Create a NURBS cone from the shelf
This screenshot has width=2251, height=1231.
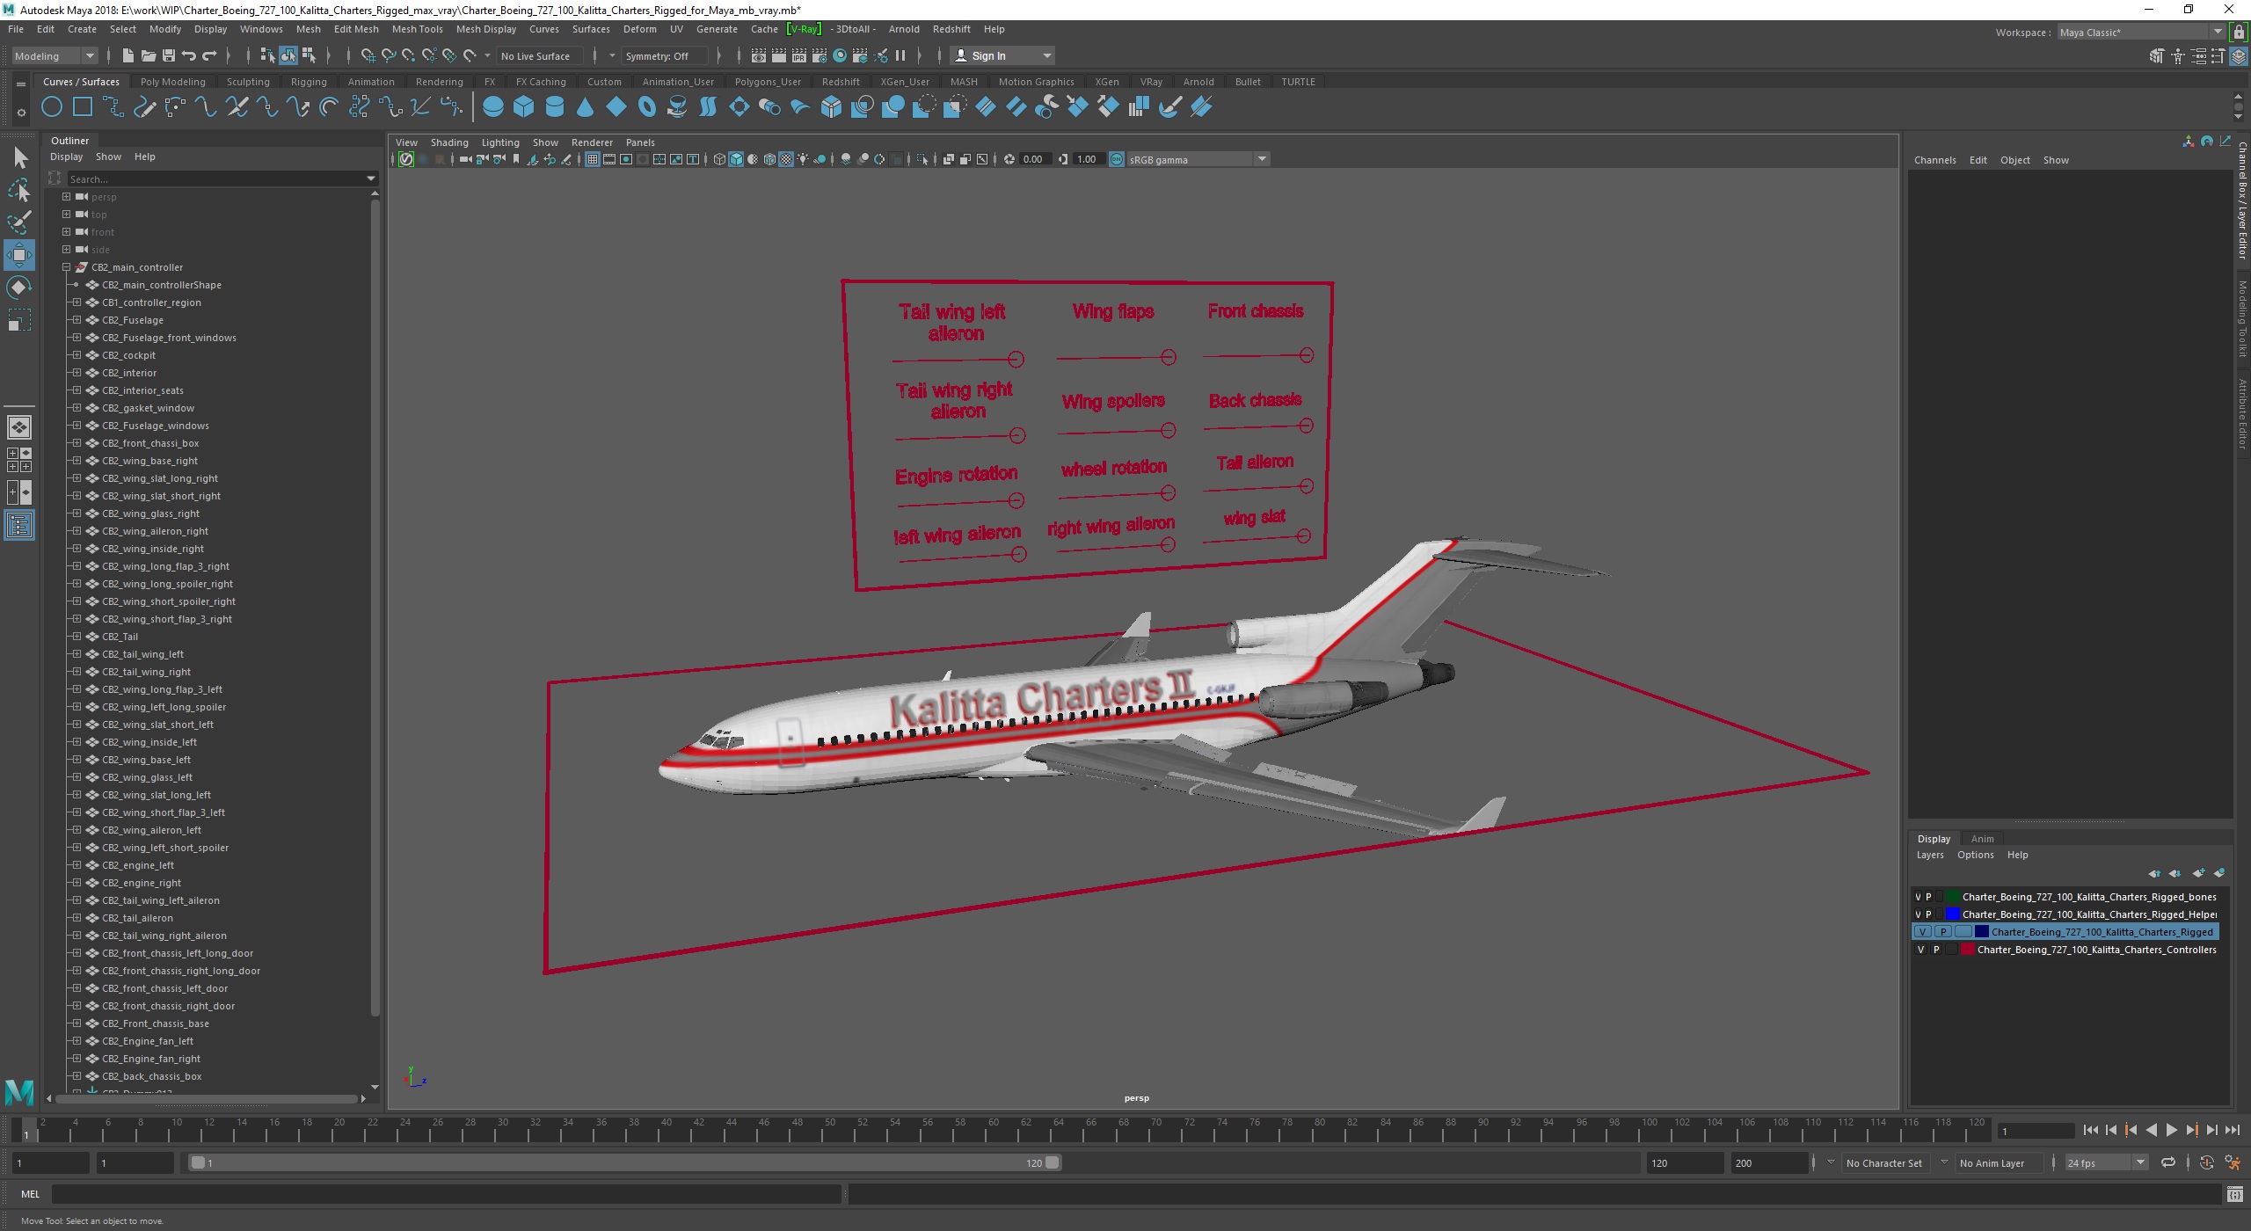(586, 107)
